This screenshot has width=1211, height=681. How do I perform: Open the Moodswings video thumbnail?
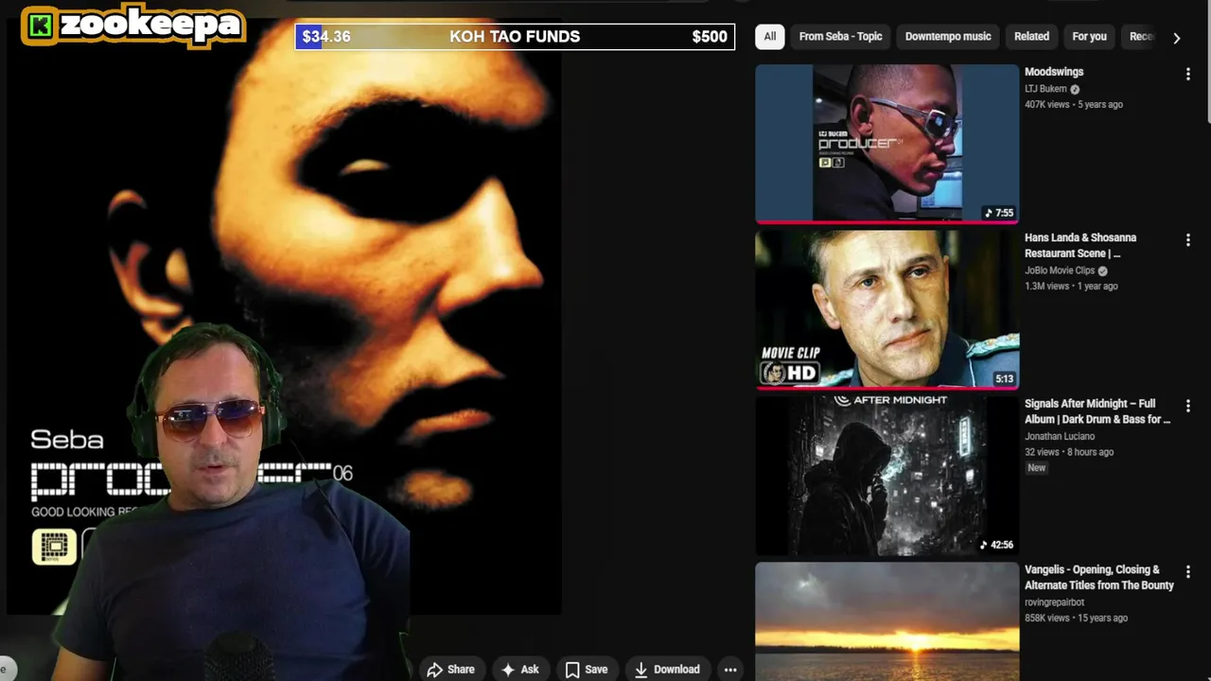[887, 144]
